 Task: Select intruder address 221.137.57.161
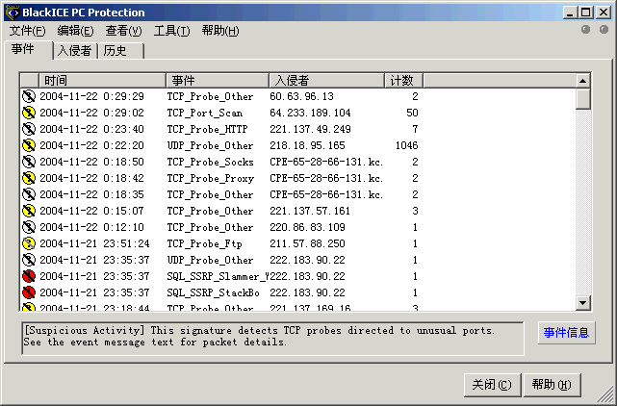tap(310, 211)
